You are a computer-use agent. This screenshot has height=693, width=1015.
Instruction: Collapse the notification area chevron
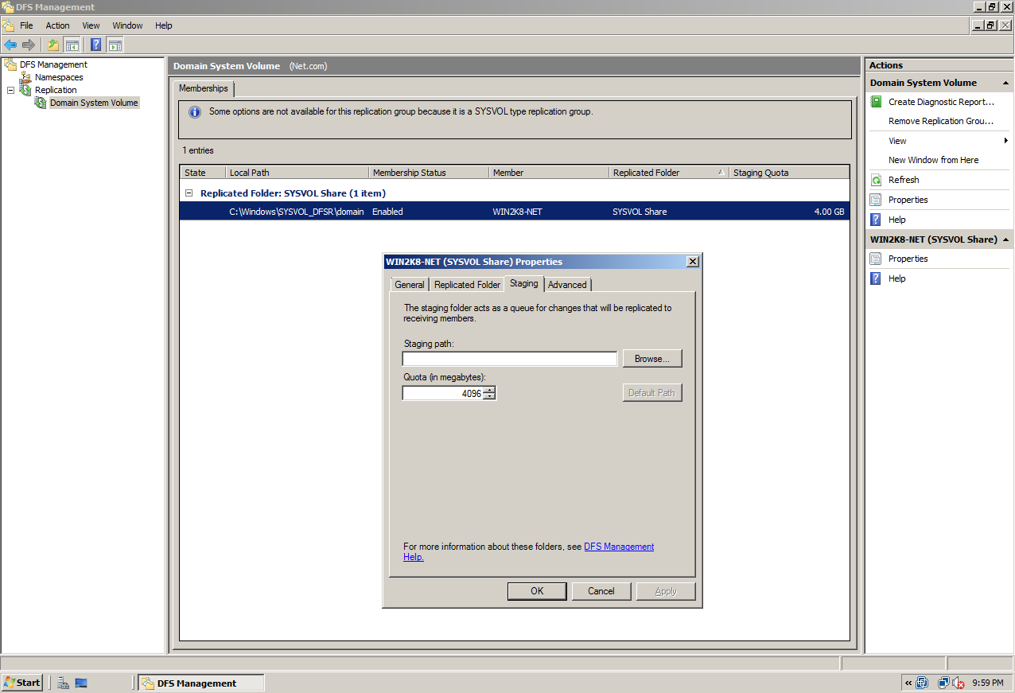coord(908,683)
